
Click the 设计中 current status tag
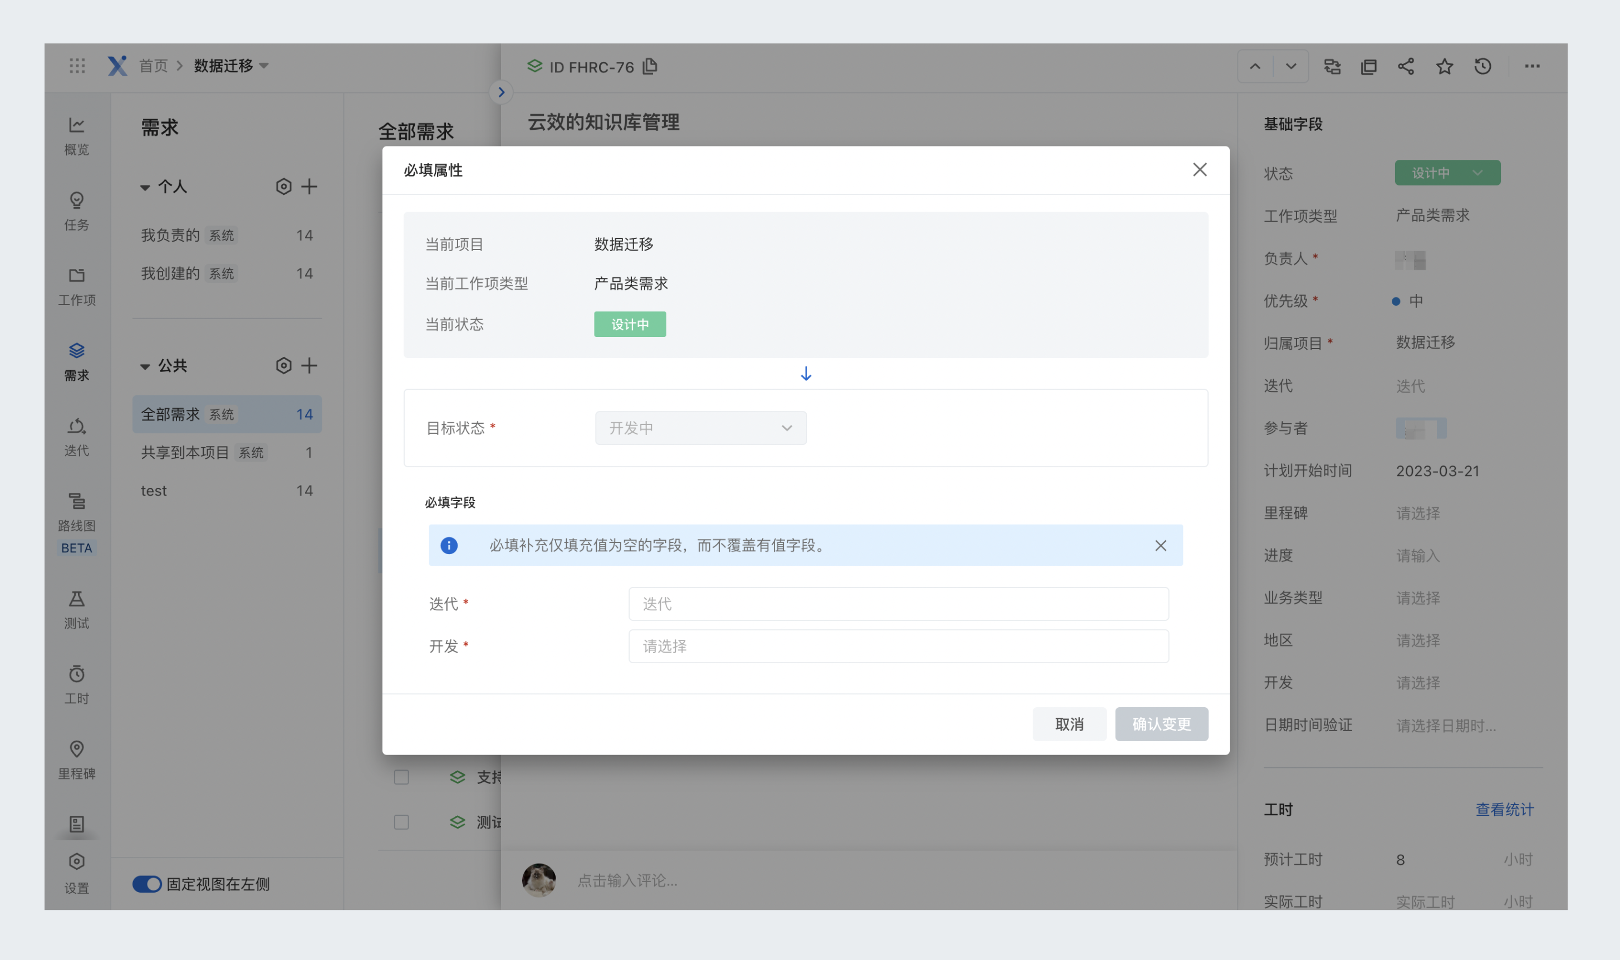(x=630, y=324)
